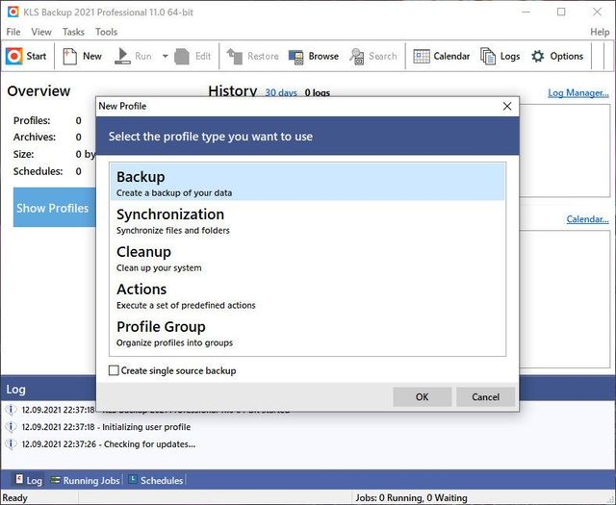
Task: Click the KLS Backup title bar app icon
Action: pos(13,12)
